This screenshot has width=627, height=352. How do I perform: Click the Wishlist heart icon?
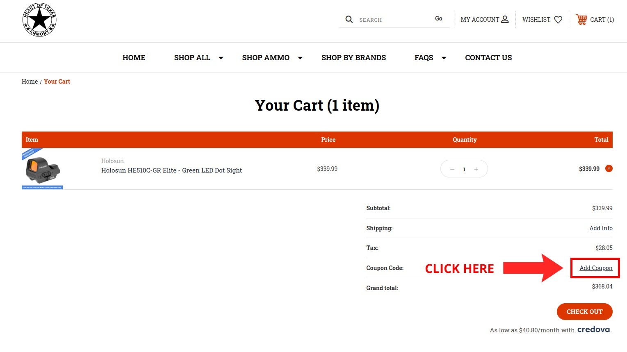pyautogui.click(x=558, y=20)
